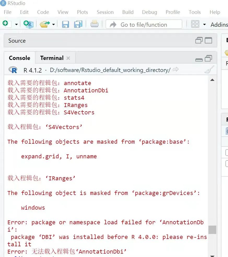Open the File menu
Screen dimensions: 228x257
click(8, 12)
